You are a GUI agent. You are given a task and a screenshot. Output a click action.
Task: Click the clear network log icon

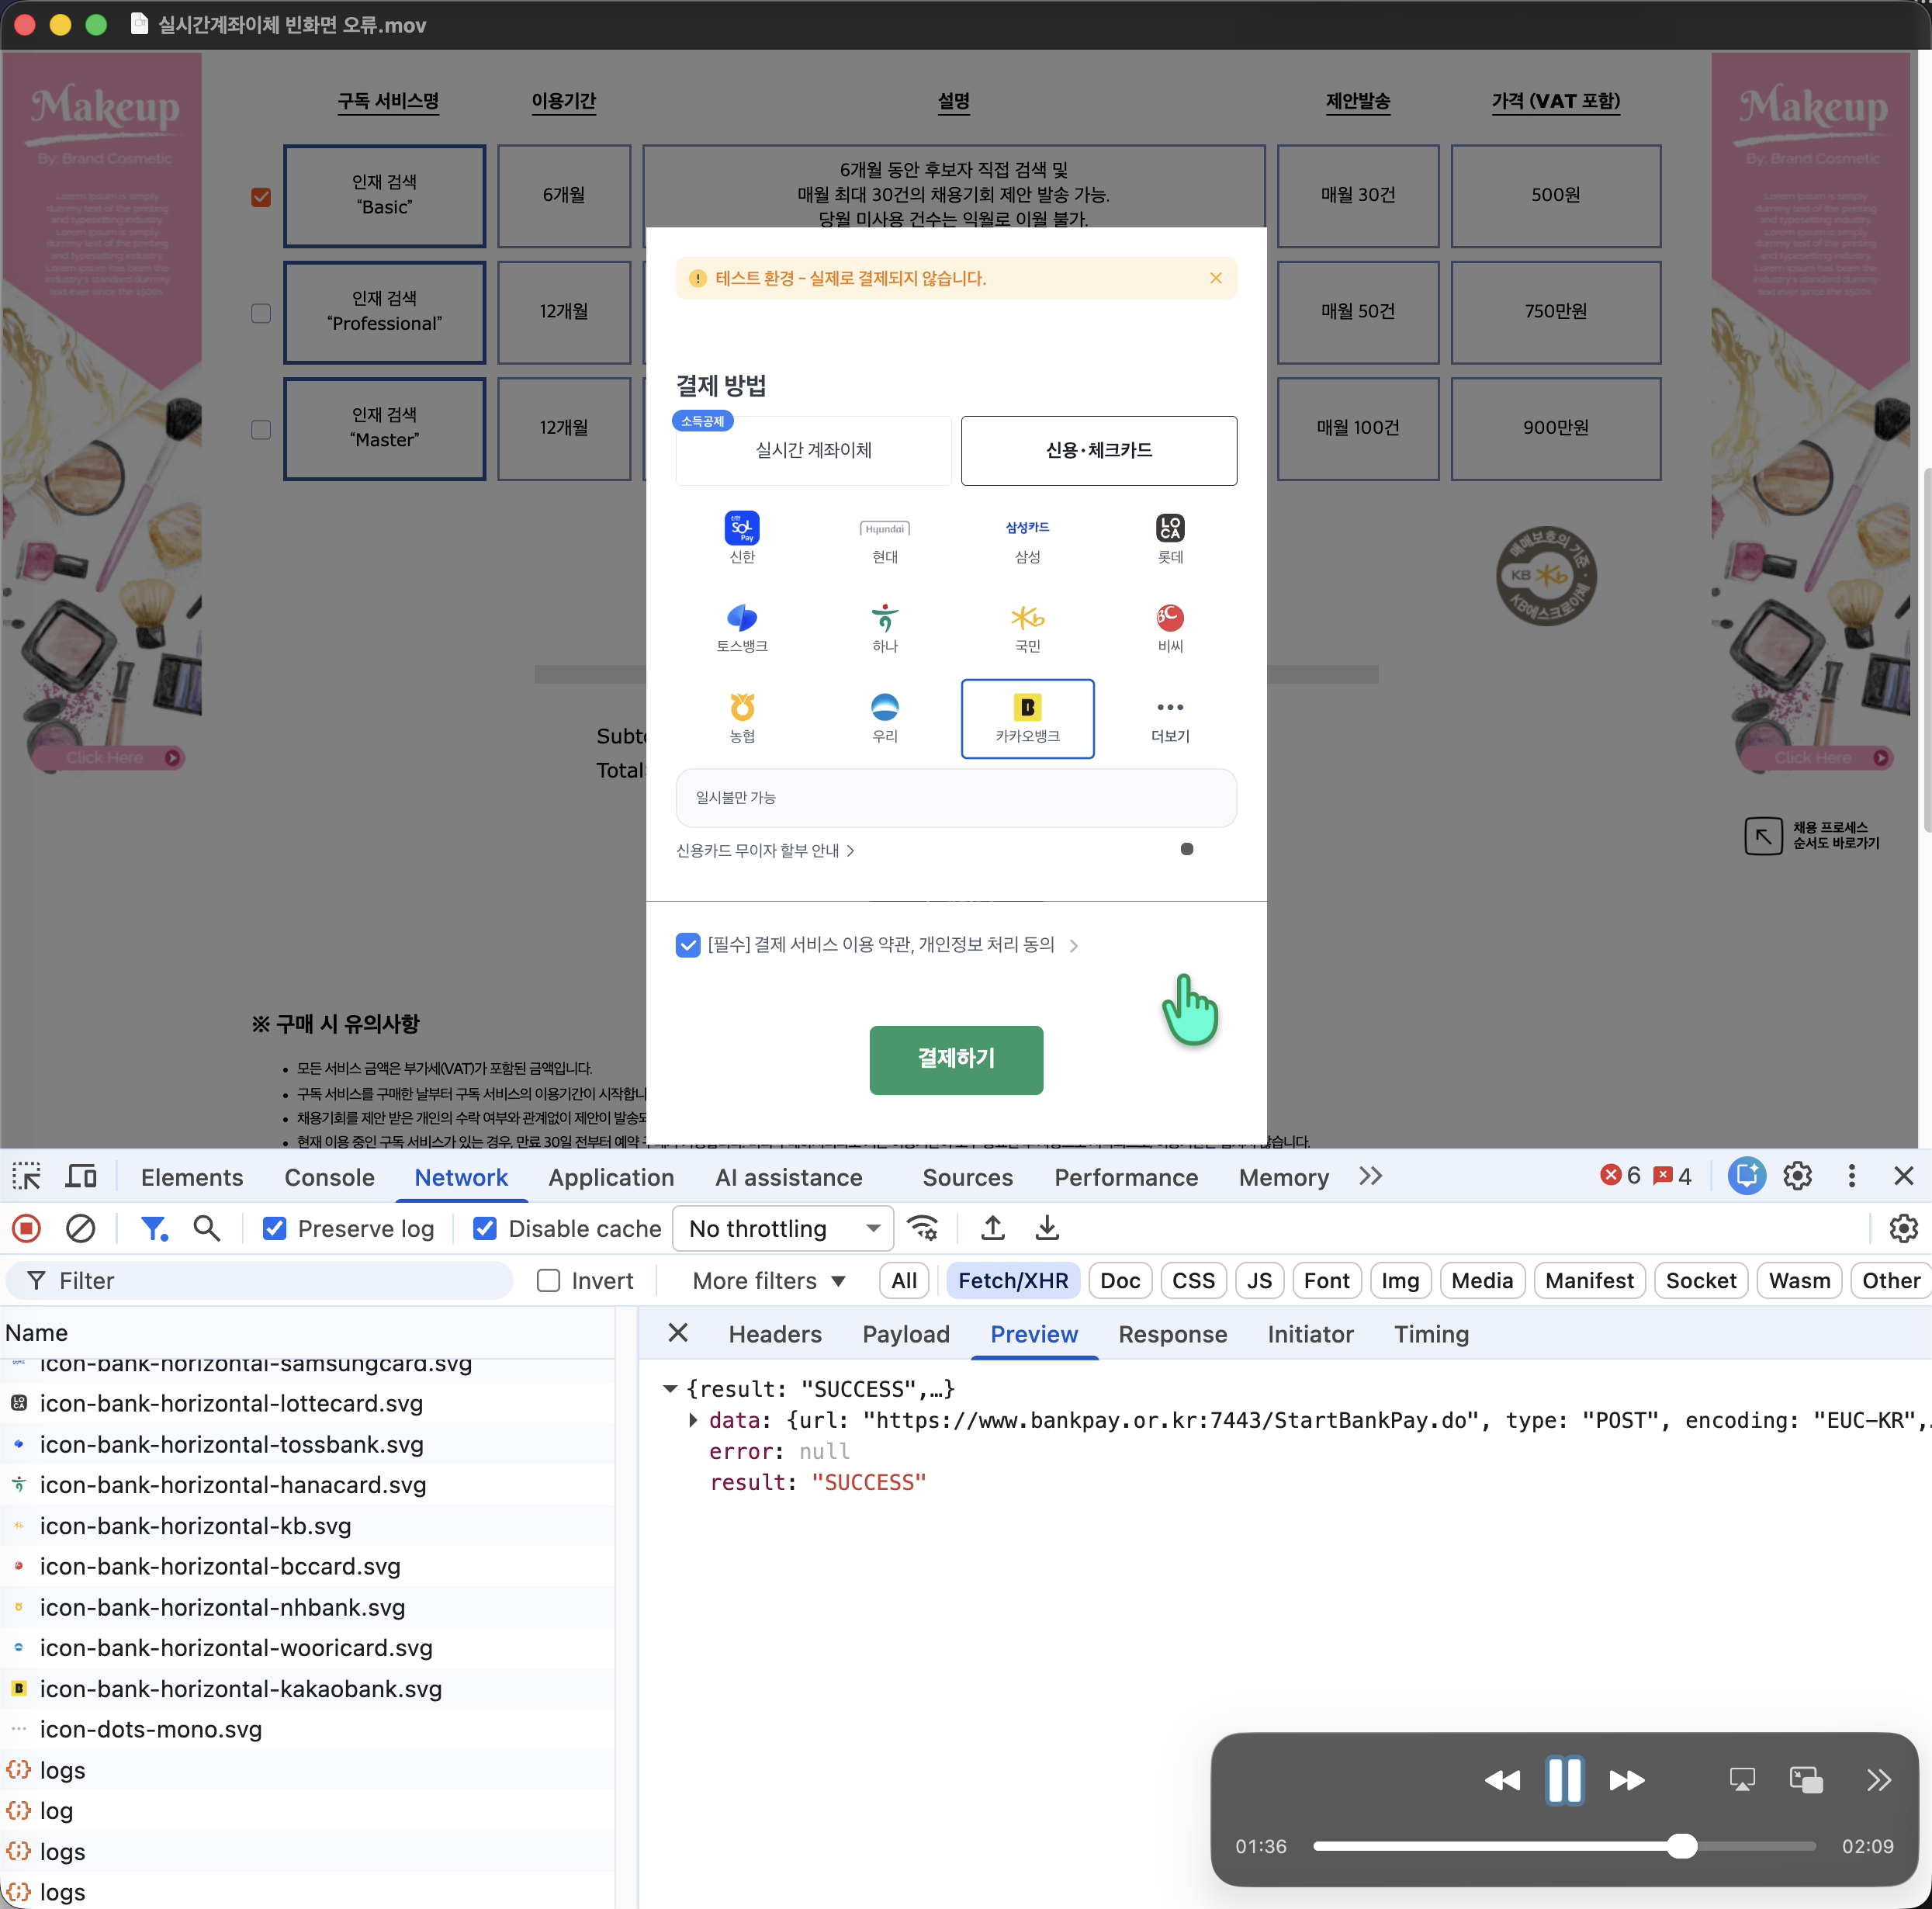[x=80, y=1228]
